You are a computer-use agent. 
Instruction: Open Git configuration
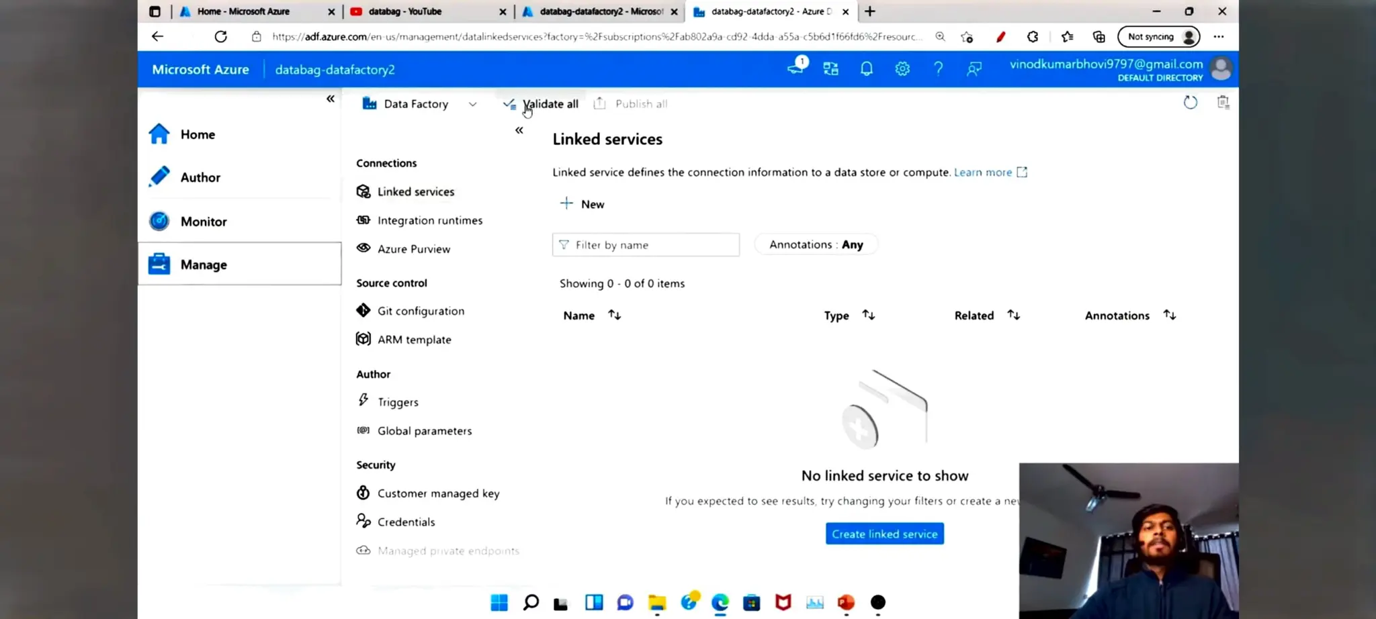tap(410, 311)
